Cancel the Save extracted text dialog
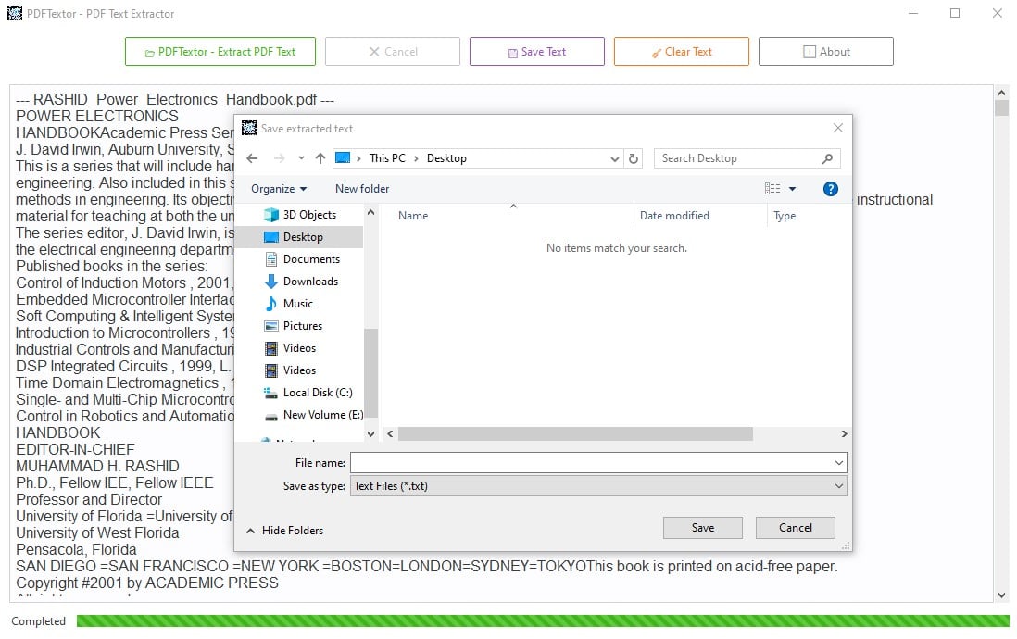The height and width of the screenshot is (639, 1017). pyautogui.click(x=796, y=528)
